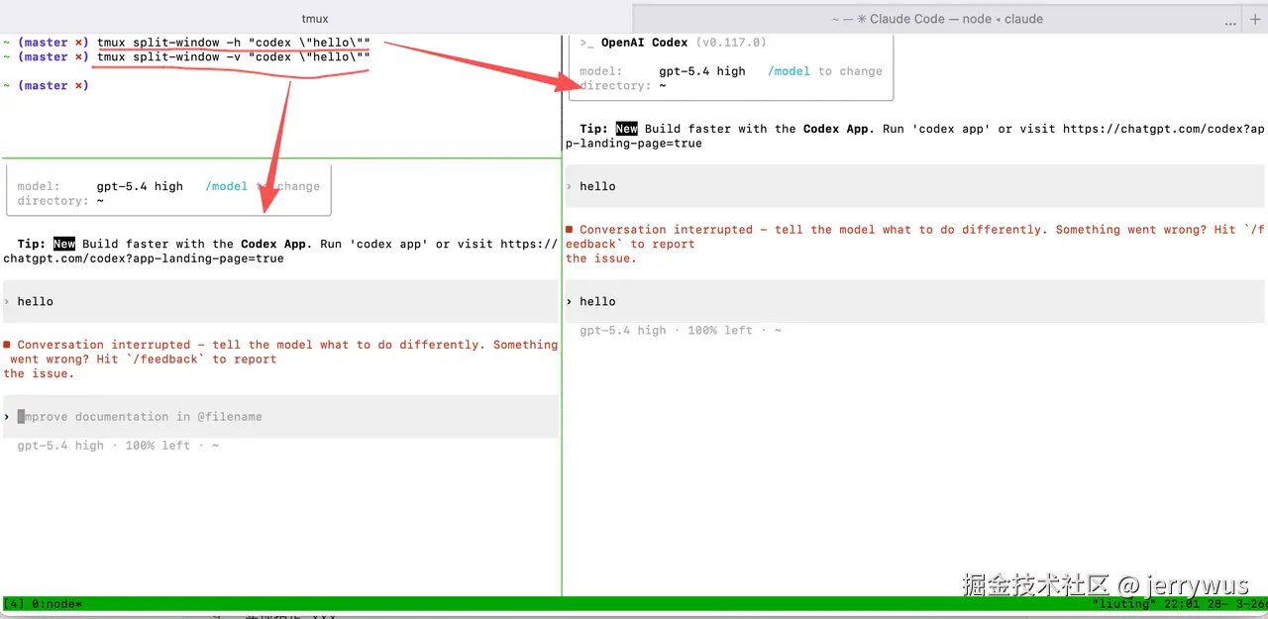Click '/model' command hint in lower-left pane

[227, 186]
